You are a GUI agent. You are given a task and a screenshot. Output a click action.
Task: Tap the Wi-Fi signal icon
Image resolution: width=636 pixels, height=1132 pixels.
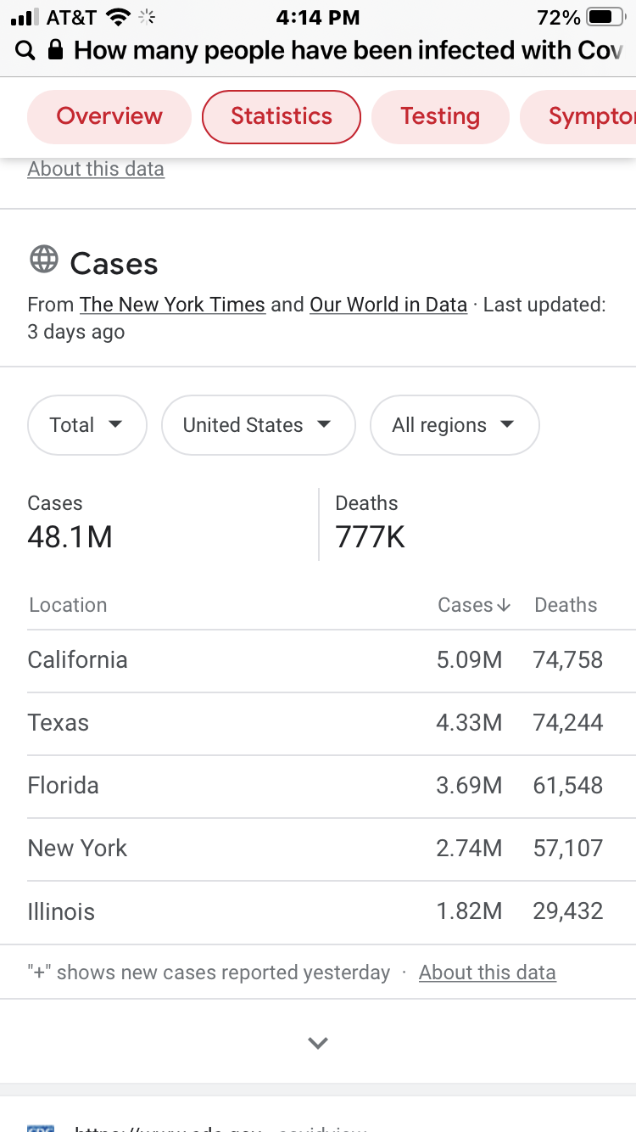(120, 18)
